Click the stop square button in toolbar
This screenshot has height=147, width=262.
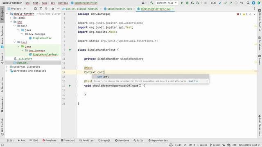(x=206, y=3)
